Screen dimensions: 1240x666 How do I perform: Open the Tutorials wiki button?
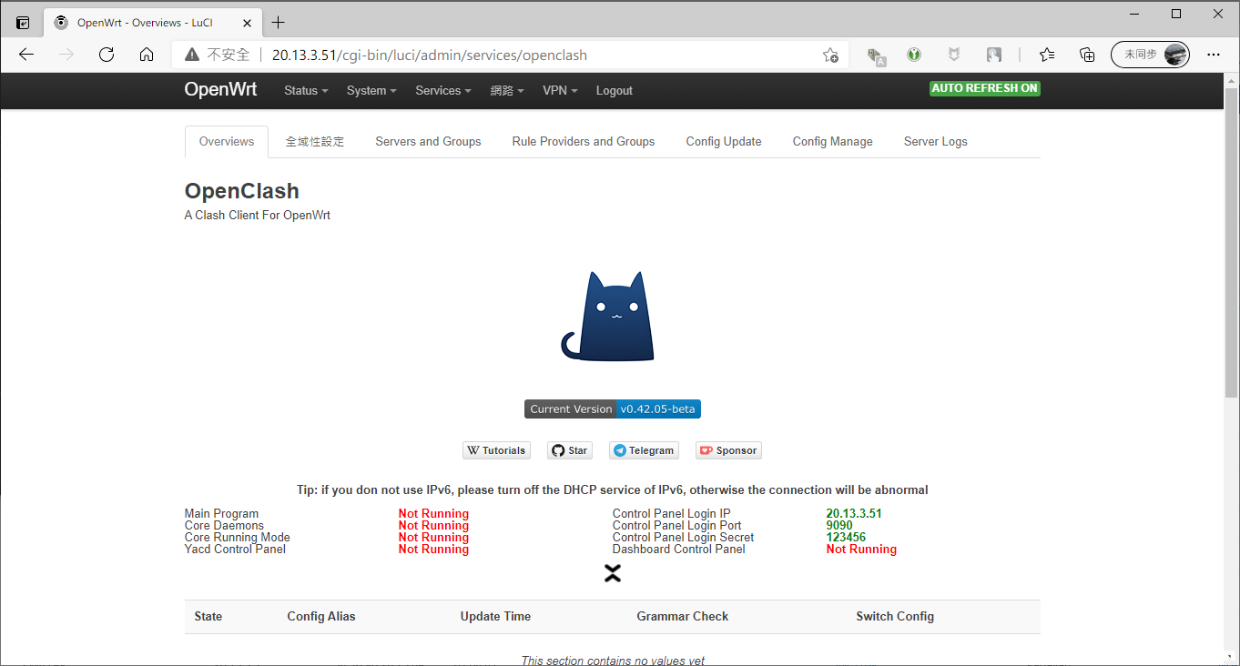click(496, 450)
